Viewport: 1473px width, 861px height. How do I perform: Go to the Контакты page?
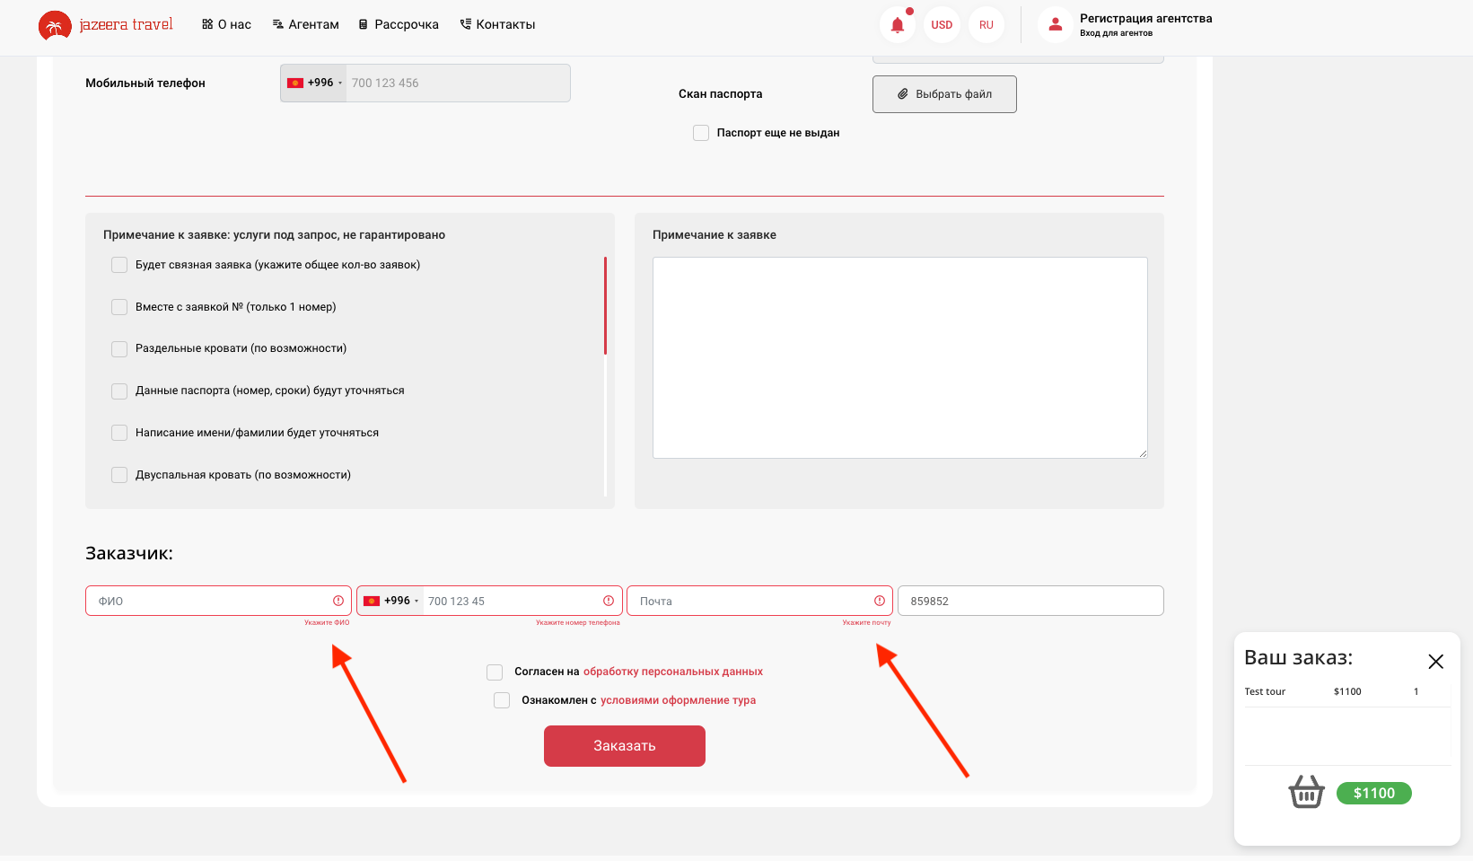[x=497, y=24]
